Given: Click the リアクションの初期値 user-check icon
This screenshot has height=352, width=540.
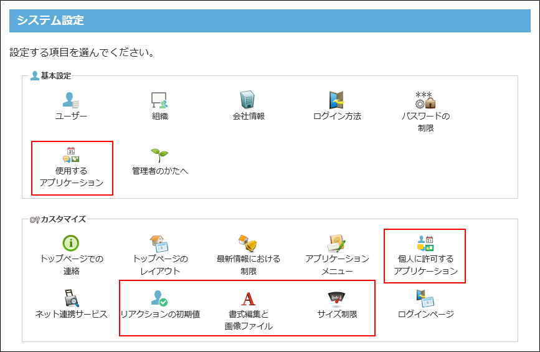Looking at the screenshot, I should click(159, 298).
